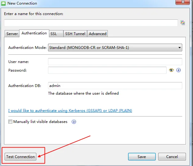The height and width of the screenshot is (166, 193).
Task: Follow the Kerberos or LDAP authentication link
Action: [70, 111]
